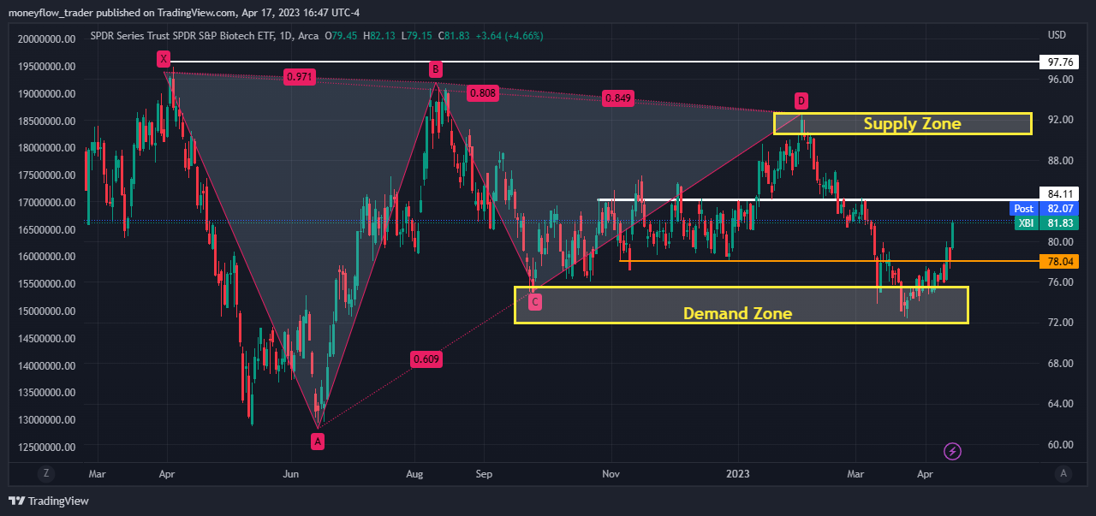
Task: Click the Aug label on time axis
Action: (415, 473)
